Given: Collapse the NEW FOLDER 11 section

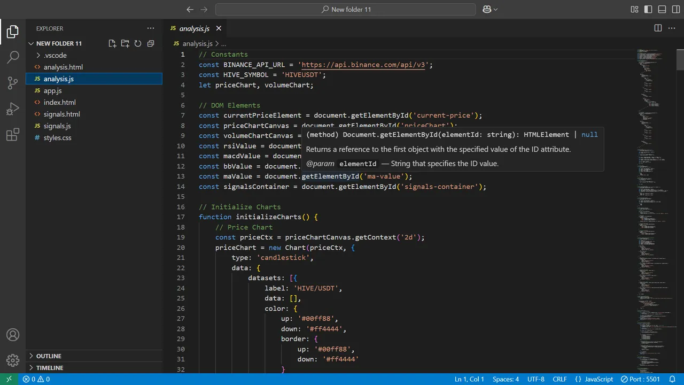Looking at the screenshot, I should [x=59, y=43].
